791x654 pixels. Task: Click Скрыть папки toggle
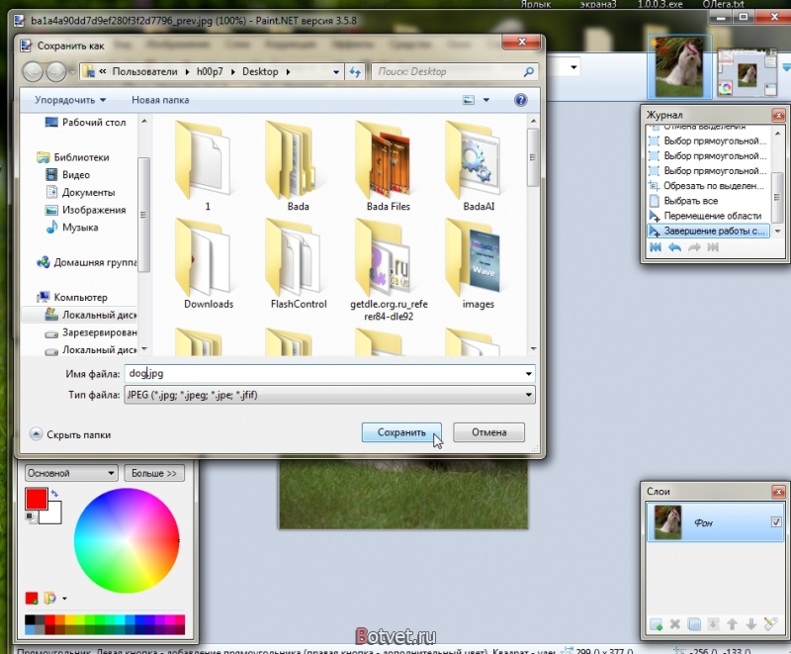(x=70, y=434)
